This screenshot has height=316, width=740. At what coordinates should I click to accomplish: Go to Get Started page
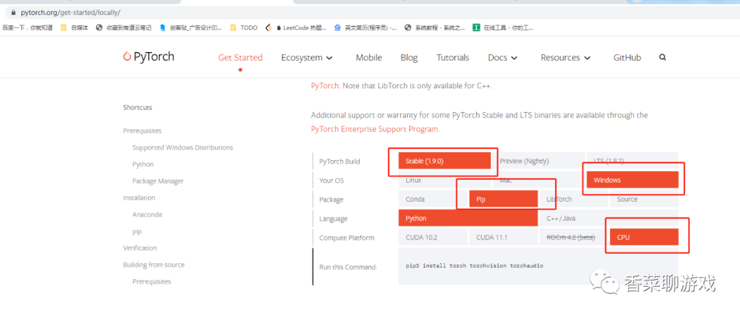pyautogui.click(x=241, y=57)
